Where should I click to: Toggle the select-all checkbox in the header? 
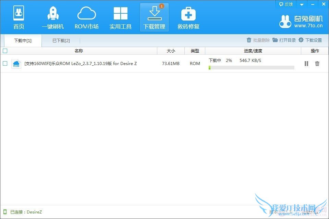[5, 51]
